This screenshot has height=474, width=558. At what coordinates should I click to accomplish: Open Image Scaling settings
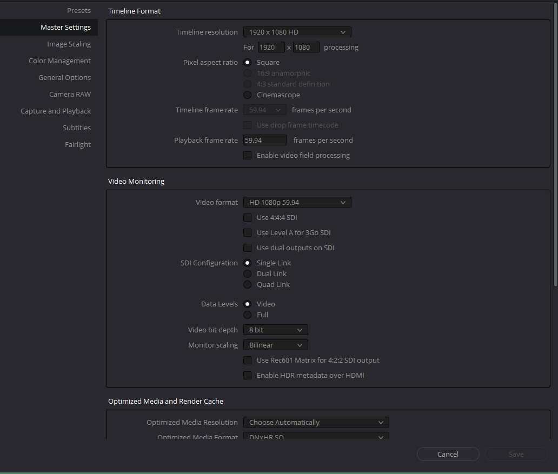pos(69,44)
